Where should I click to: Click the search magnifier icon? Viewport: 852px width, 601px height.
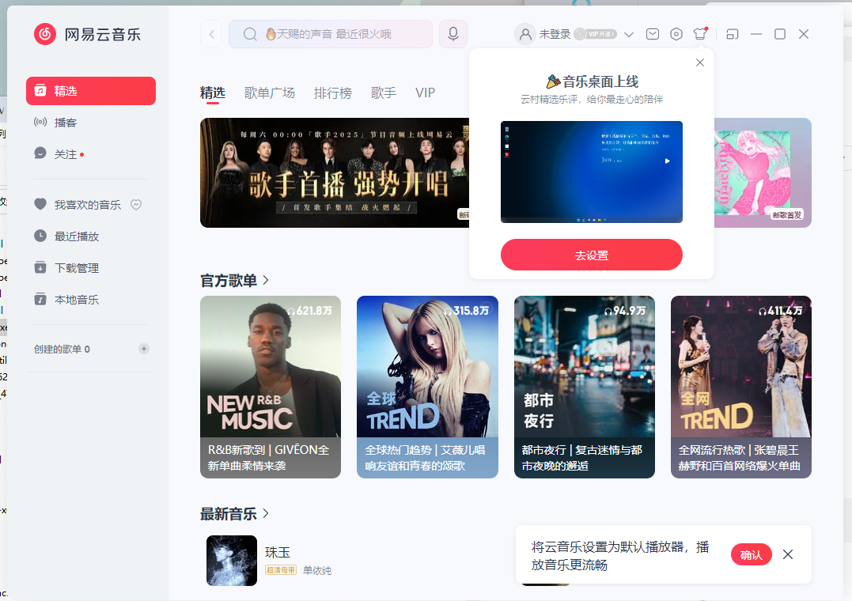click(x=250, y=34)
